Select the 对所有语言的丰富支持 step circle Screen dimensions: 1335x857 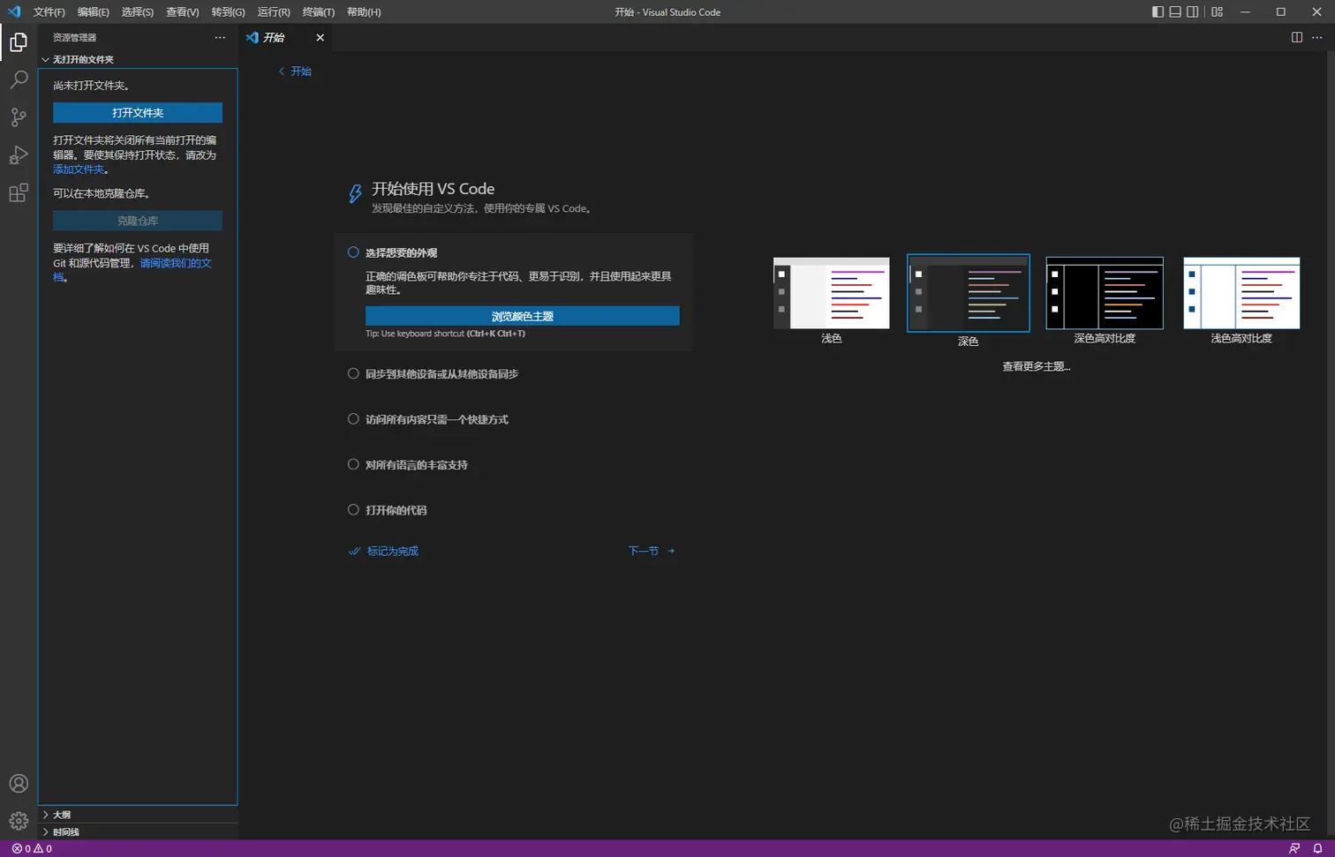pyautogui.click(x=353, y=464)
